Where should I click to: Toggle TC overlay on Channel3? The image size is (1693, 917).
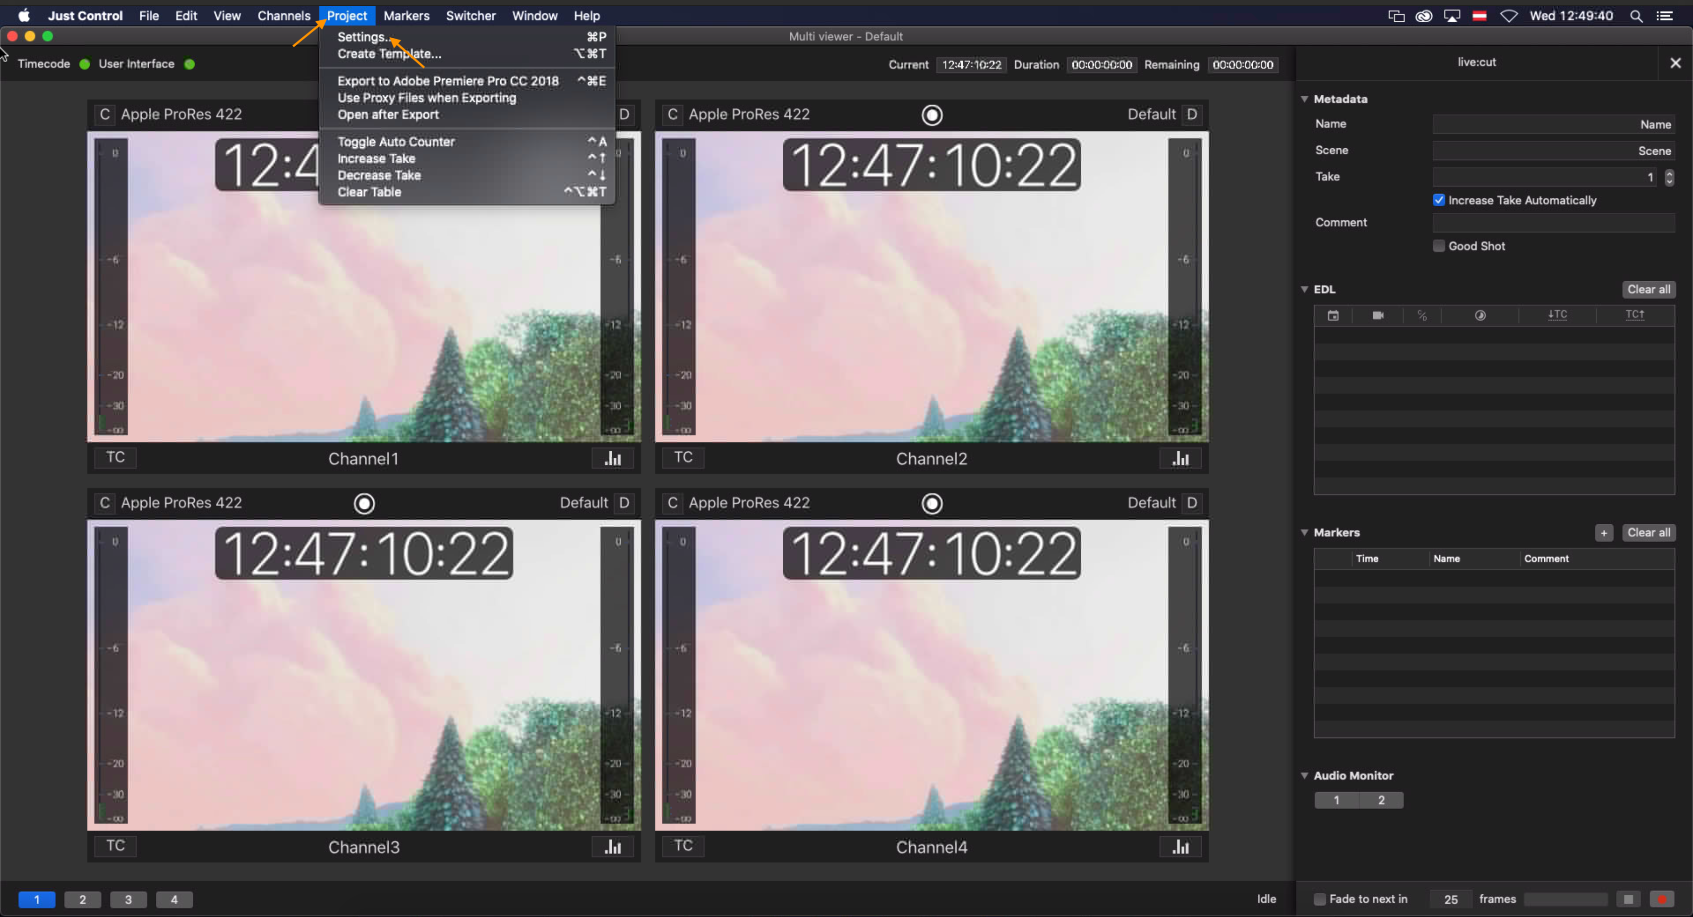click(116, 846)
